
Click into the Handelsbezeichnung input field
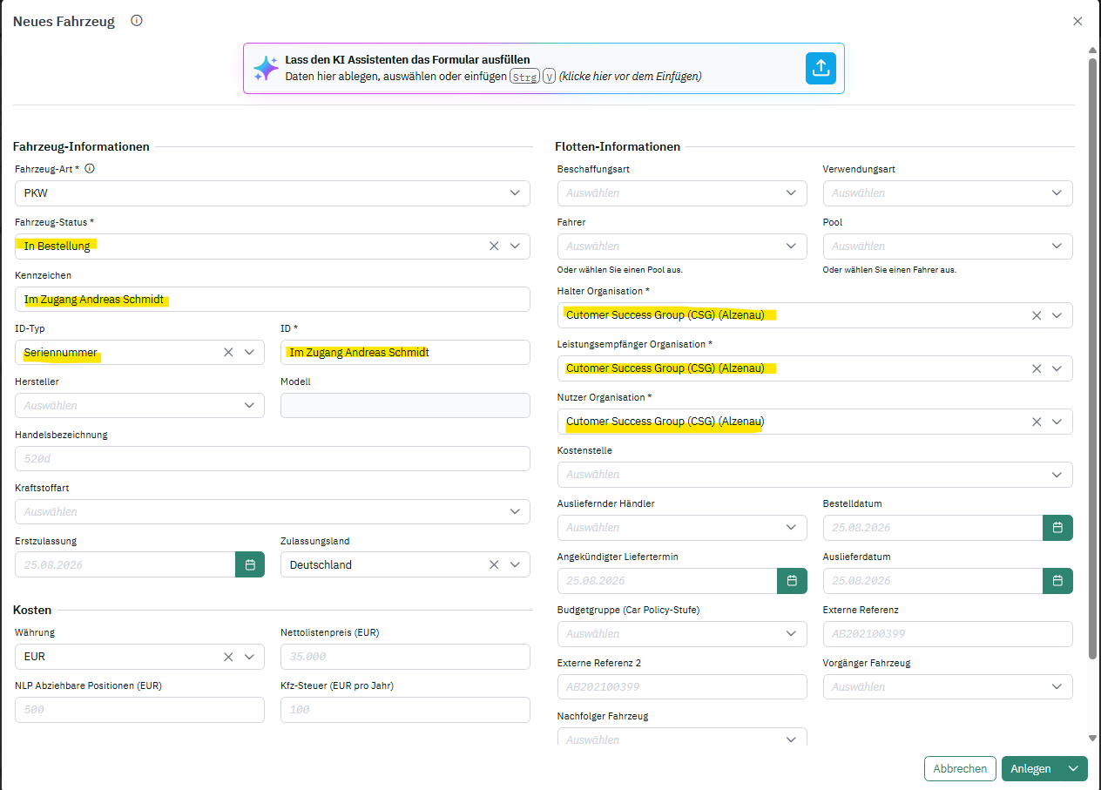[273, 459]
